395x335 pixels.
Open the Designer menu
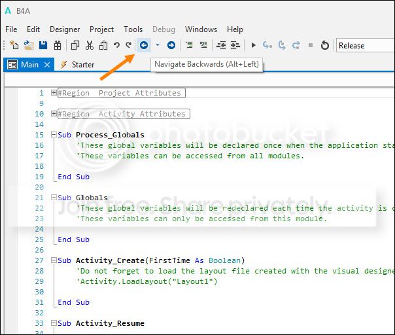[65, 29]
